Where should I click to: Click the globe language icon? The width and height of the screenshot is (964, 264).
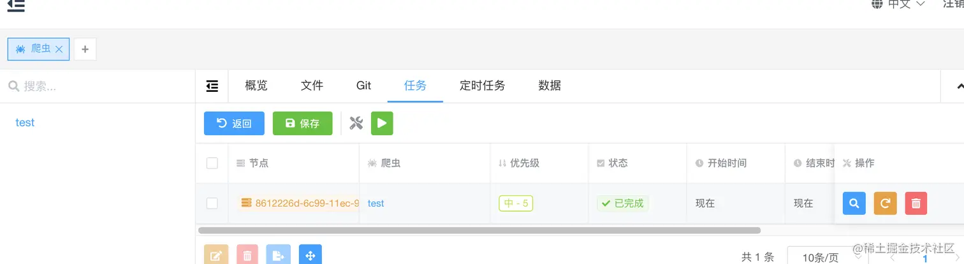coord(878,3)
